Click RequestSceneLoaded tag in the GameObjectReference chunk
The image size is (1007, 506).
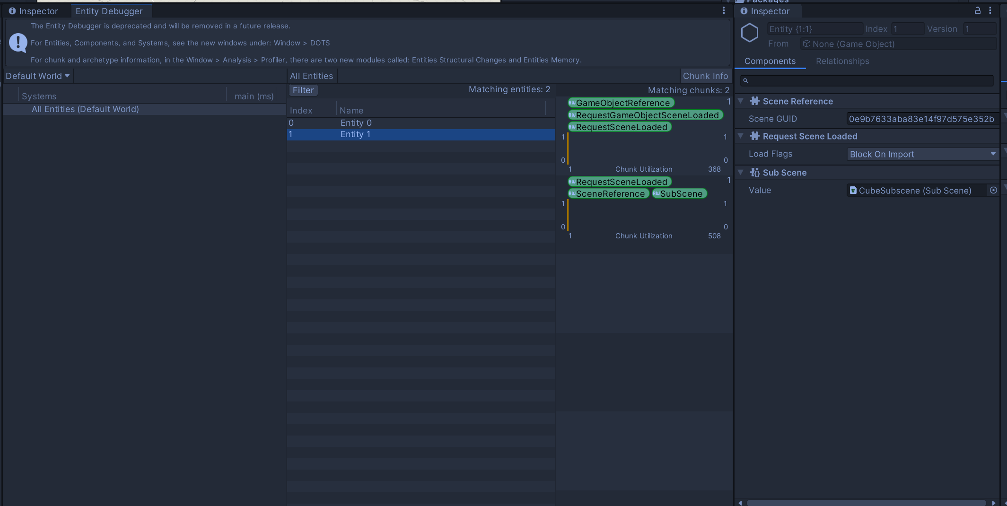tap(620, 127)
